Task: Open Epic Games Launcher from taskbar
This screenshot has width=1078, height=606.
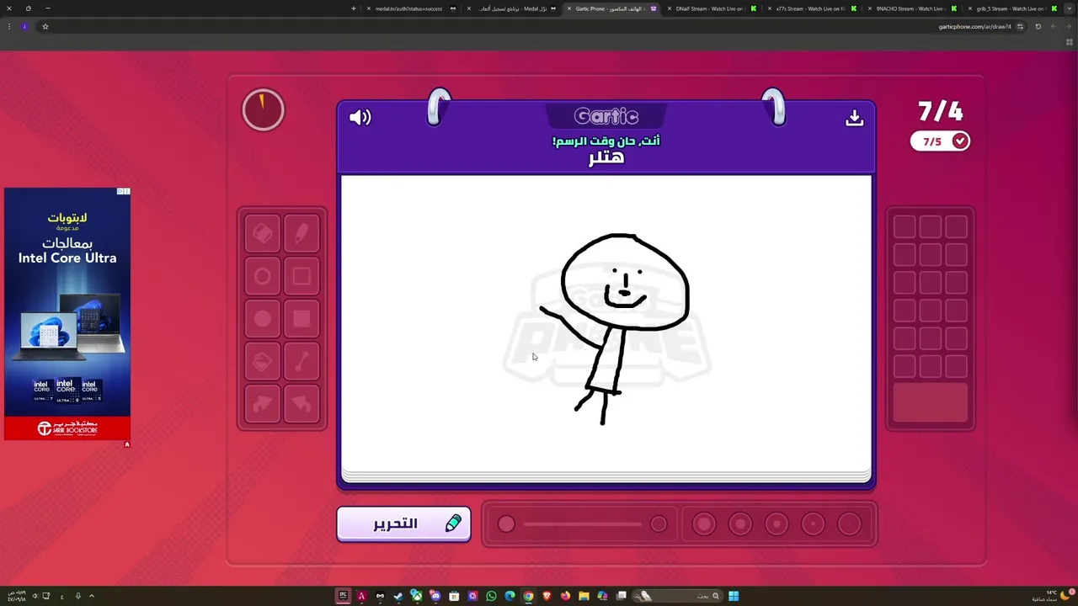Action: point(343,596)
